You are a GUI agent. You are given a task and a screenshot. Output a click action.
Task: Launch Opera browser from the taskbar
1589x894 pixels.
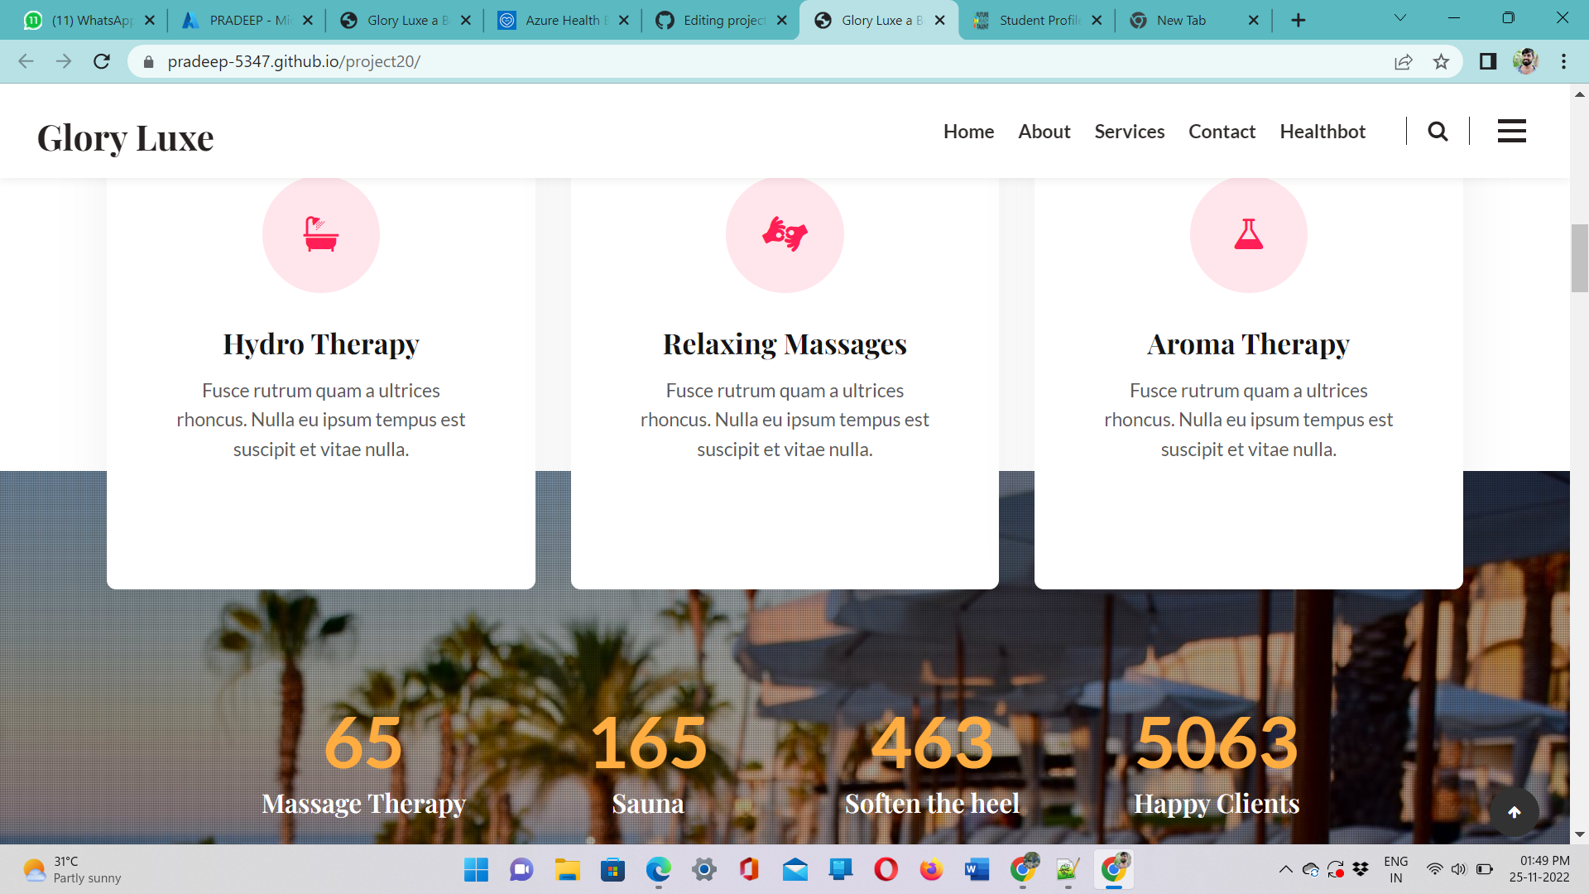pos(886,869)
